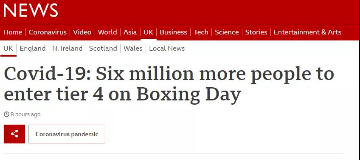Go to the Tech section
Image resolution: width=360 pixels, height=160 pixels.
[x=201, y=32]
